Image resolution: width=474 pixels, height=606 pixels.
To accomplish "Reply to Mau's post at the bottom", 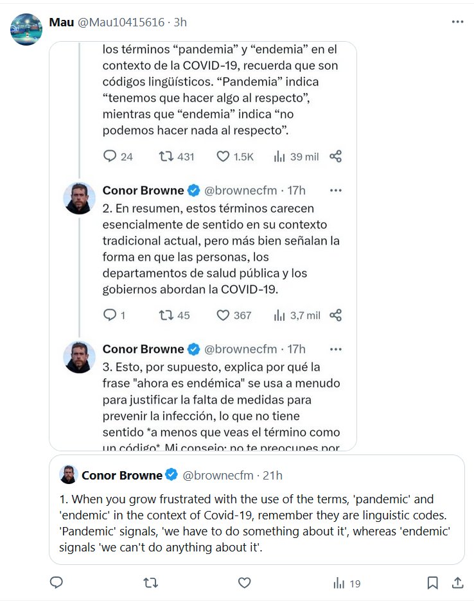I will (x=57, y=583).
